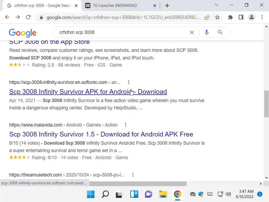
Task: Share this page from the address bar
Action: (207, 17)
